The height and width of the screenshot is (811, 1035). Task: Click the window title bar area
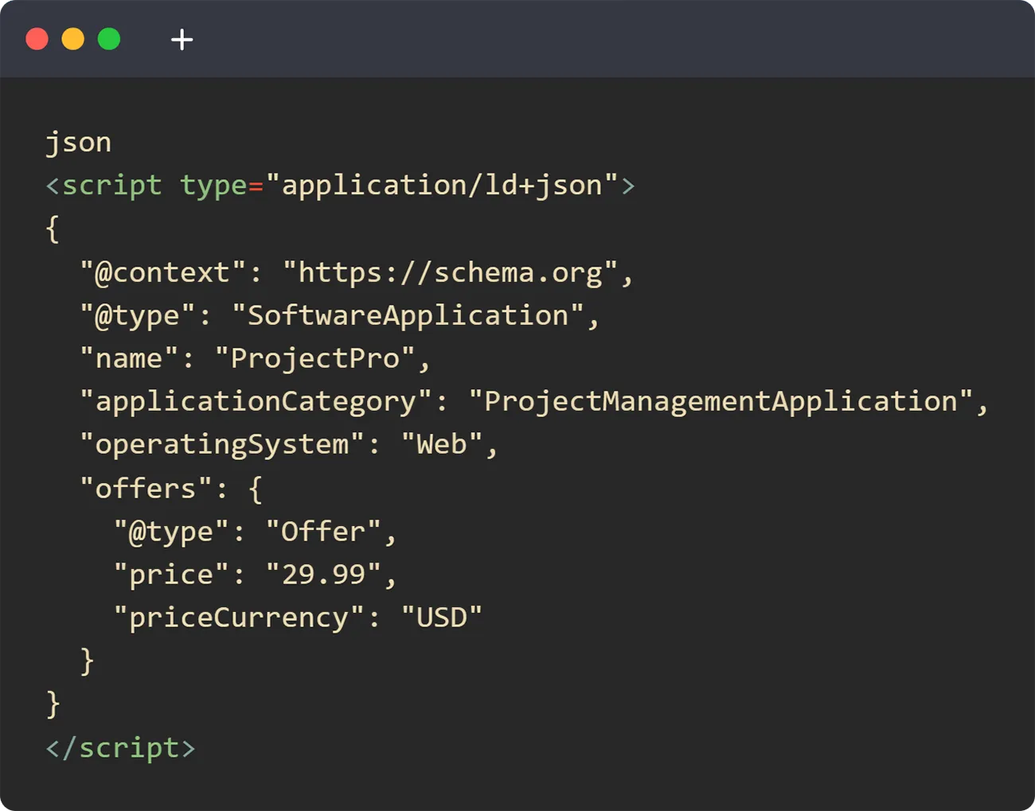517,38
